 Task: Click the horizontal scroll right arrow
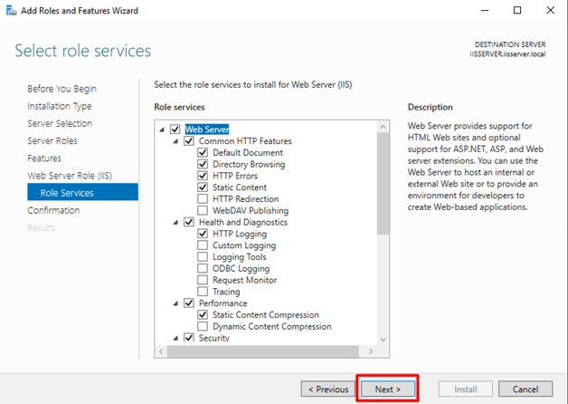click(371, 351)
